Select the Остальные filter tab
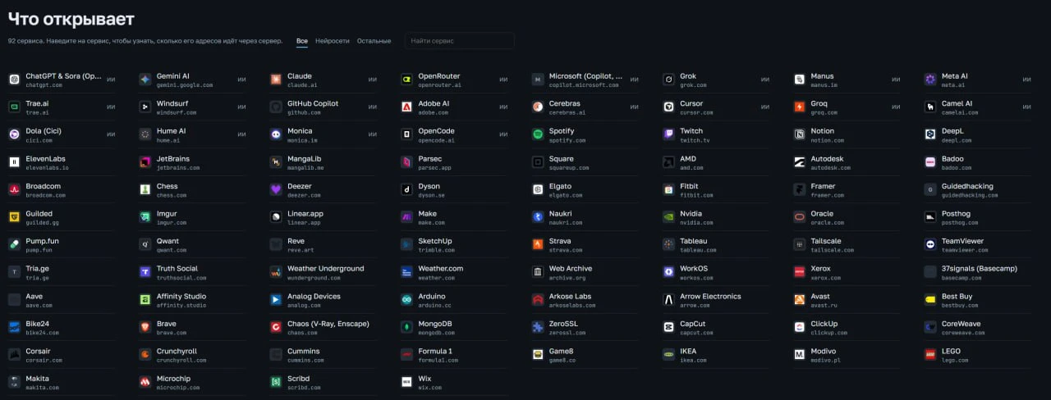Image resolution: width=1051 pixels, height=400 pixels. 374,40
